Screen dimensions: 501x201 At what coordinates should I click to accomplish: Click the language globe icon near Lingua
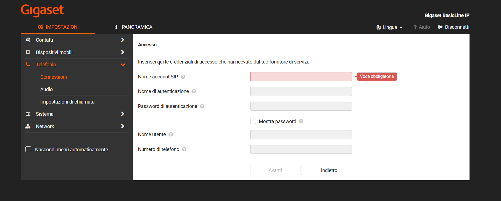pyautogui.click(x=378, y=27)
